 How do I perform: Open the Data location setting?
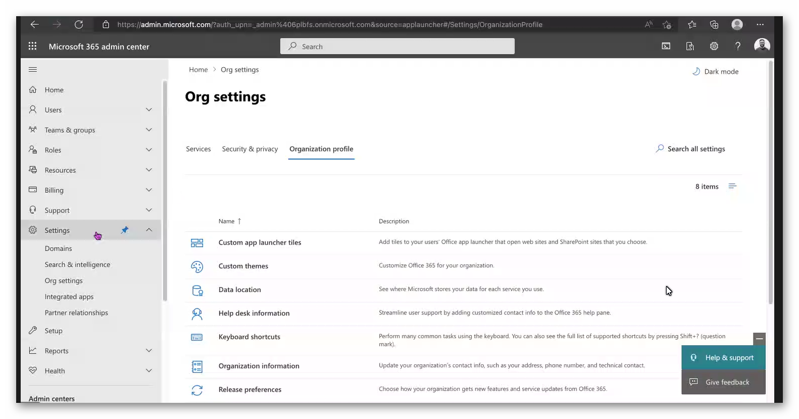click(x=240, y=290)
